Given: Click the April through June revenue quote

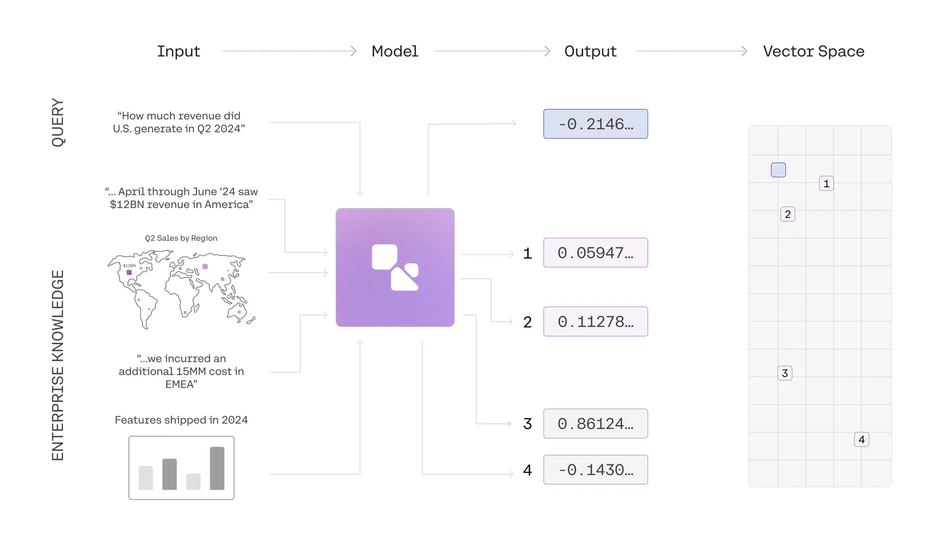Looking at the screenshot, I should click(x=181, y=198).
